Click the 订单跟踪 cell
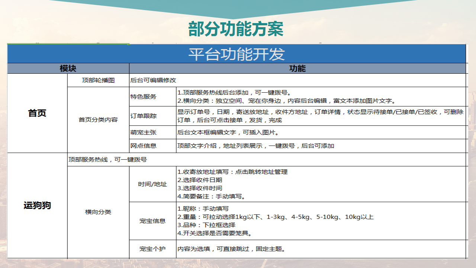This screenshot has width=476, height=268. [x=153, y=116]
